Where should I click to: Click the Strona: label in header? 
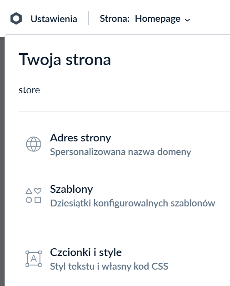pos(115,19)
